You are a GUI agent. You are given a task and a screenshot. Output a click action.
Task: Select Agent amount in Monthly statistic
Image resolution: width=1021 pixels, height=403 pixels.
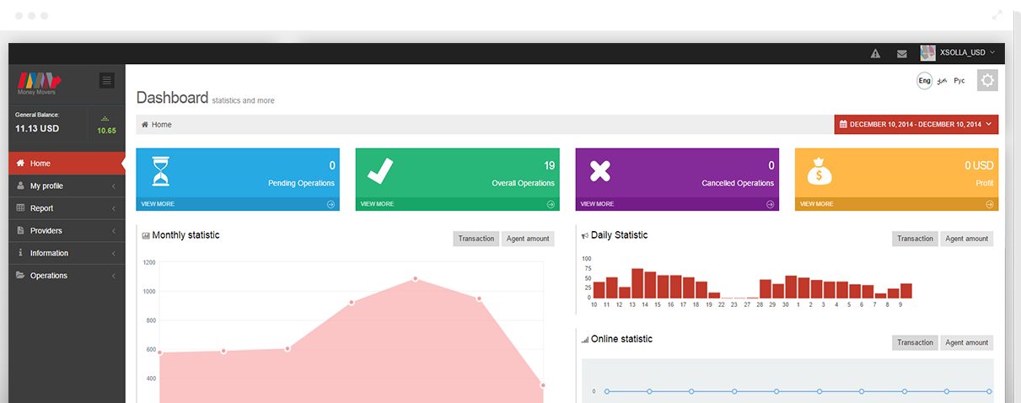528,239
